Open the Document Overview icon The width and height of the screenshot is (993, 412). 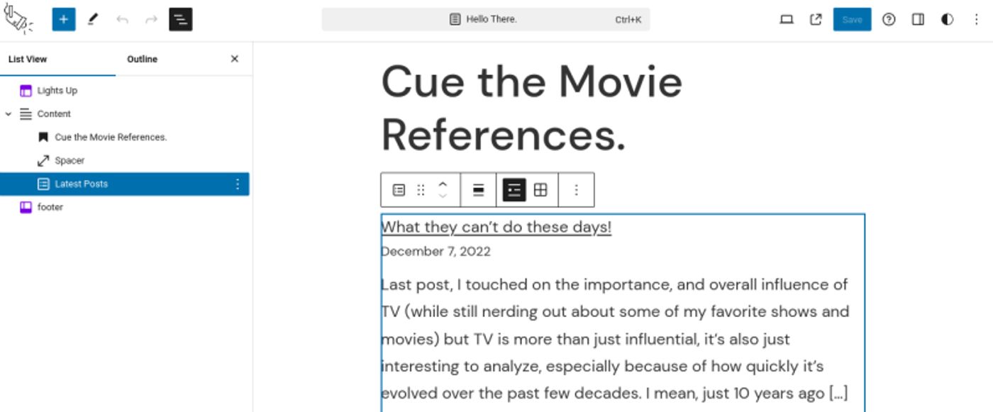tap(179, 19)
